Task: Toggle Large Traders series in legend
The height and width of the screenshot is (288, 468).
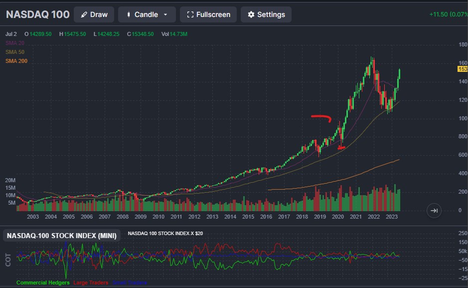Action: pos(91,283)
